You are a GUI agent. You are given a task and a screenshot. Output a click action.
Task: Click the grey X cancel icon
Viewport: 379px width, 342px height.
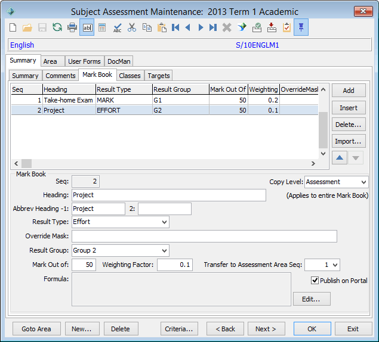click(x=227, y=27)
